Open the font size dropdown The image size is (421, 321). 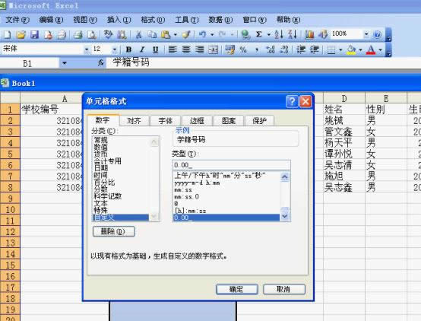115,49
